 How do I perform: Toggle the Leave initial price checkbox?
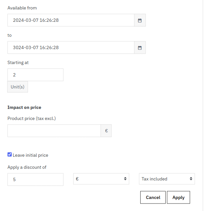point(10,155)
